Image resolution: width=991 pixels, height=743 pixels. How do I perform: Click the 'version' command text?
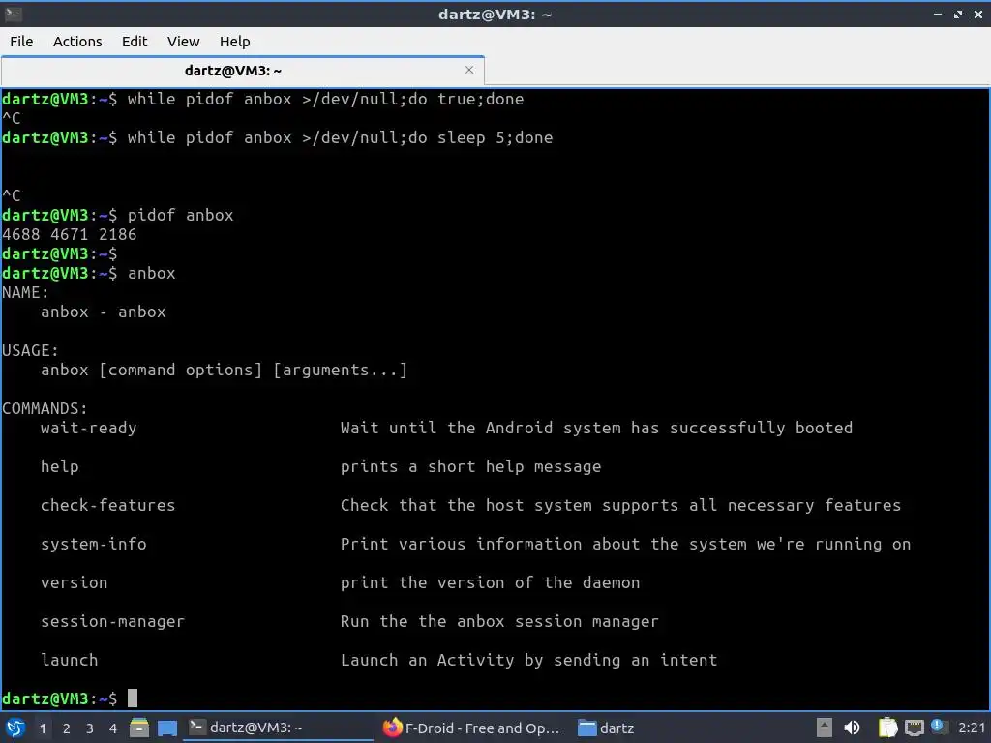[x=74, y=582]
